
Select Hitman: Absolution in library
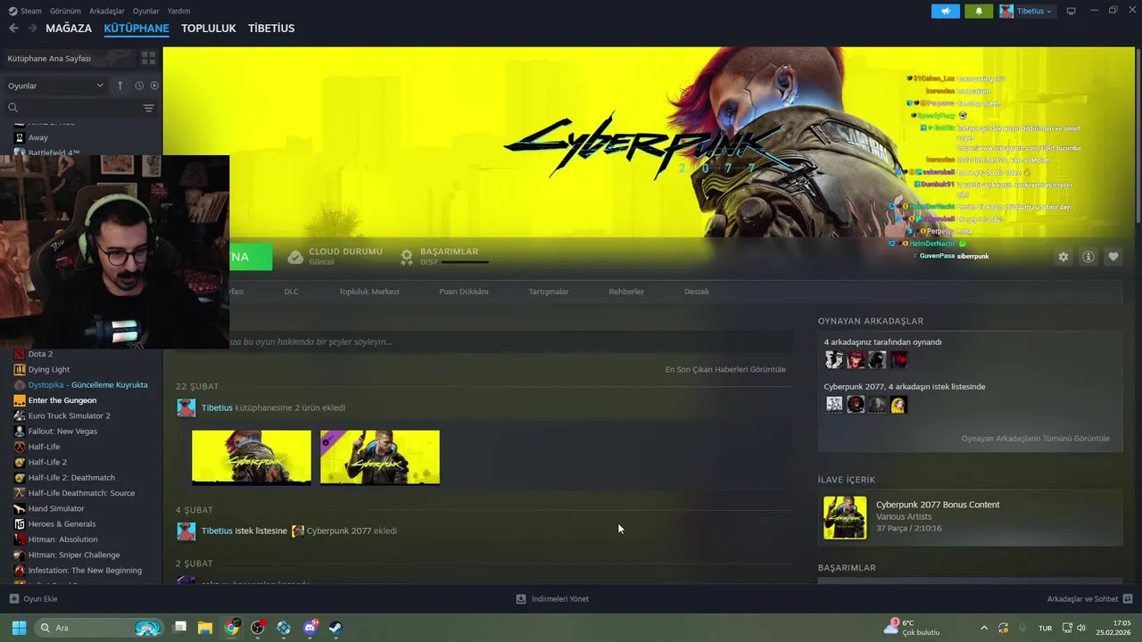[62, 539]
